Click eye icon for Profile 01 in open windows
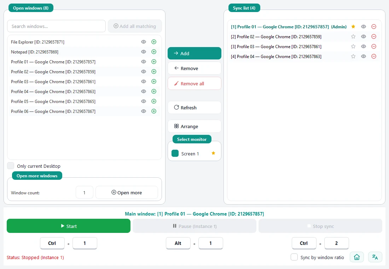The image size is (389, 269). coord(143,62)
